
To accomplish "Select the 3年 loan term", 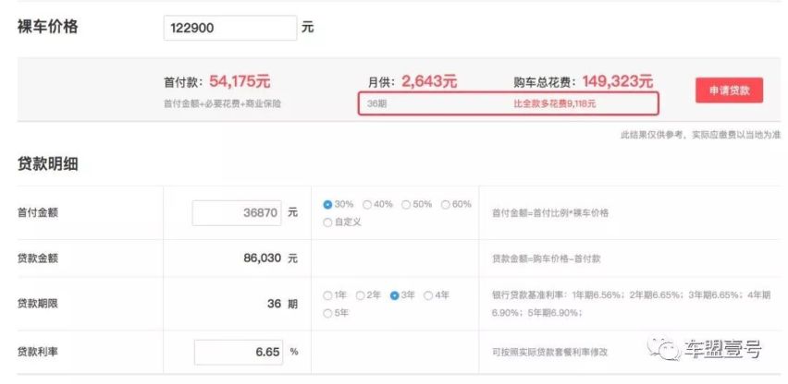I will (x=395, y=295).
